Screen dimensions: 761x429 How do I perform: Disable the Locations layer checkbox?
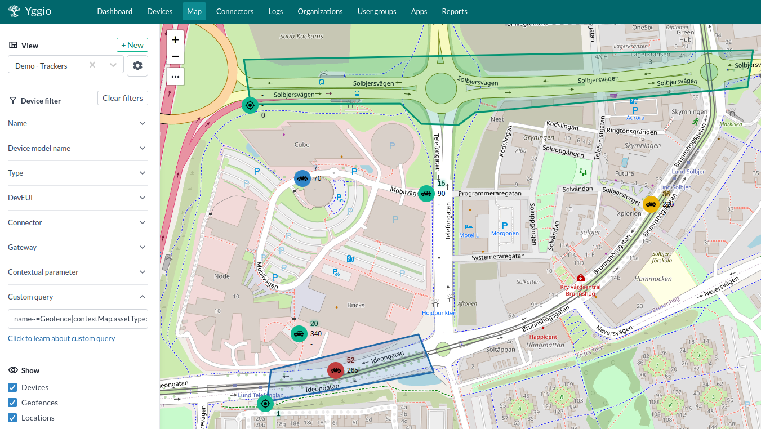[12, 417]
